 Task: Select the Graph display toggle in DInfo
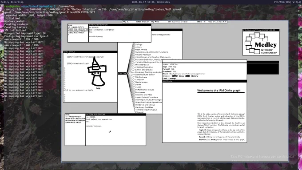pos(175,76)
